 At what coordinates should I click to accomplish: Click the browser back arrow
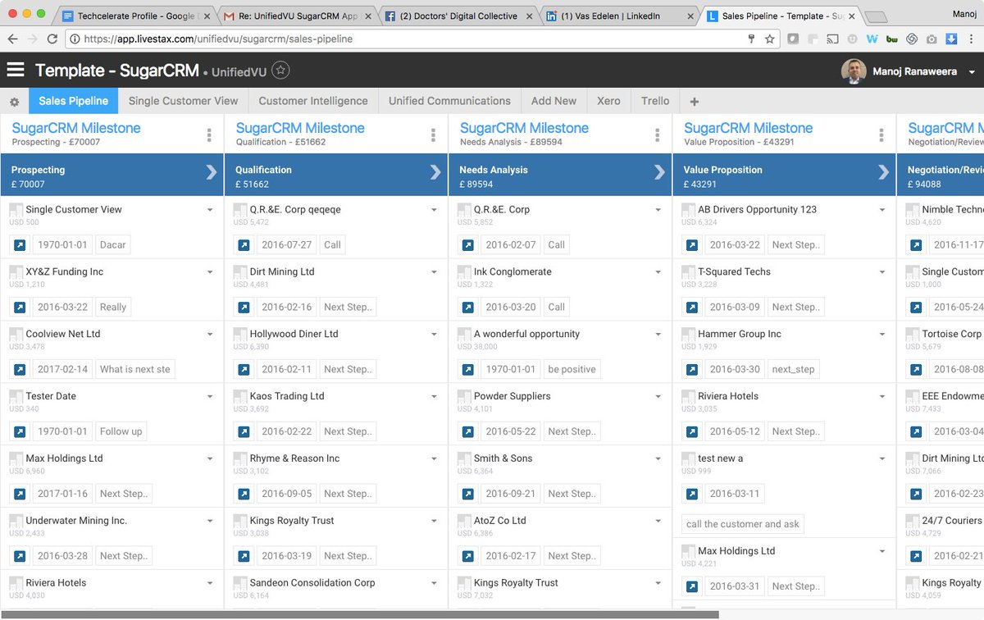11,39
